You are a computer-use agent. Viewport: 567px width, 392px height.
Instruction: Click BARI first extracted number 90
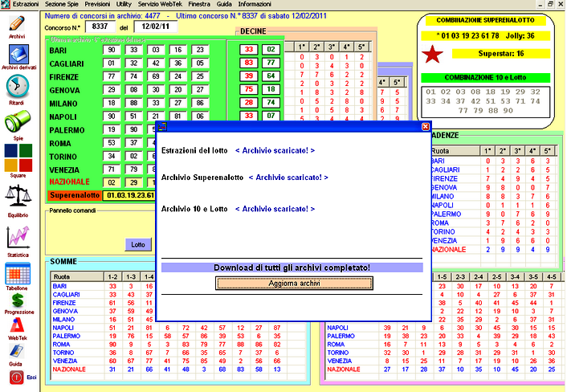[112, 50]
